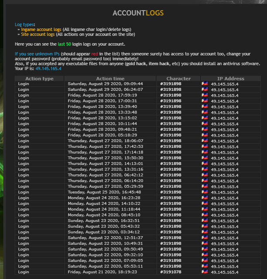Click the Sunday, August 23 2020, 05:43:32 time
The width and height of the screenshot is (267, 279).
(x=103, y=226)
